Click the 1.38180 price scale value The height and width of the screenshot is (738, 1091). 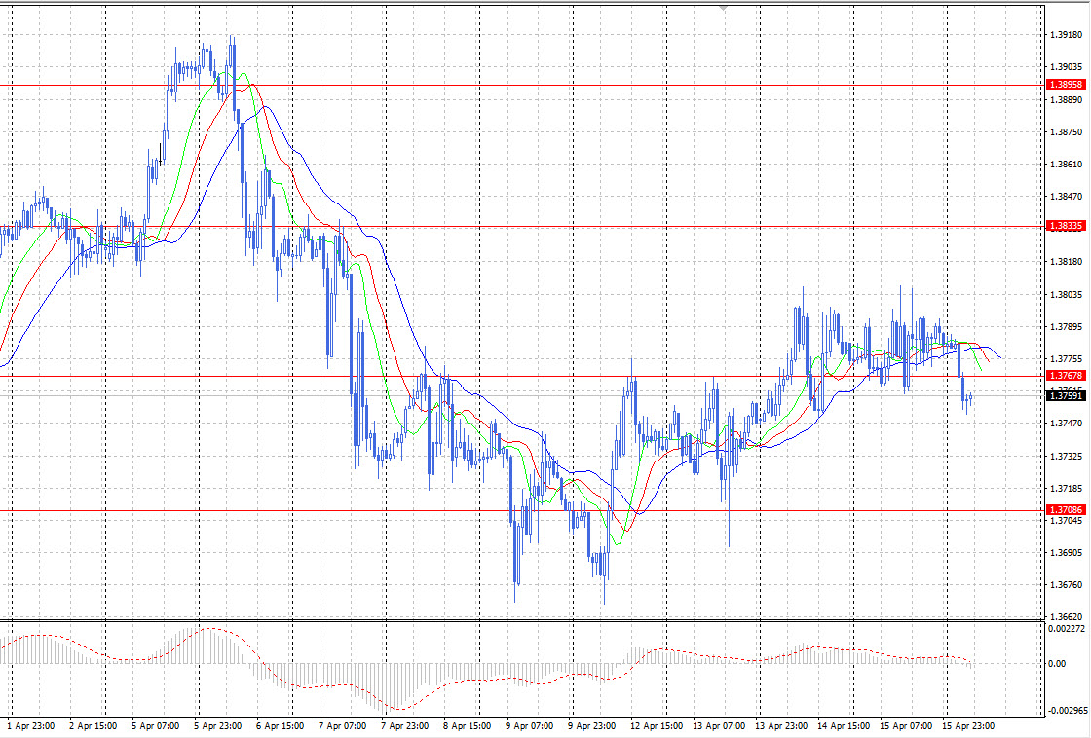1066,262
